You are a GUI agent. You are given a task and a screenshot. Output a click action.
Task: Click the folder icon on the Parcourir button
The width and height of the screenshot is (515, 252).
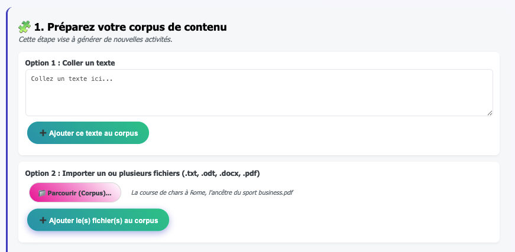41,193
